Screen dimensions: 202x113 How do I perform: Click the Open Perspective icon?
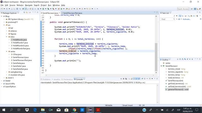tap(192, 9)
